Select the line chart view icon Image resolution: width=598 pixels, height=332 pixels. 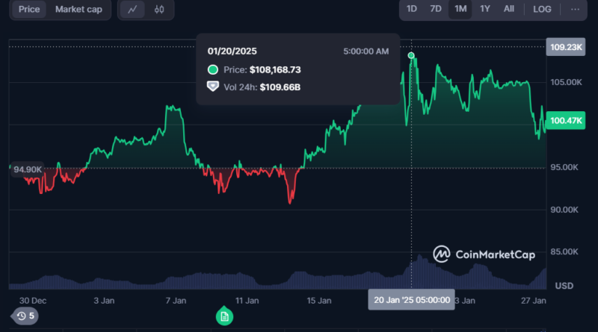(x=132, y=9)
